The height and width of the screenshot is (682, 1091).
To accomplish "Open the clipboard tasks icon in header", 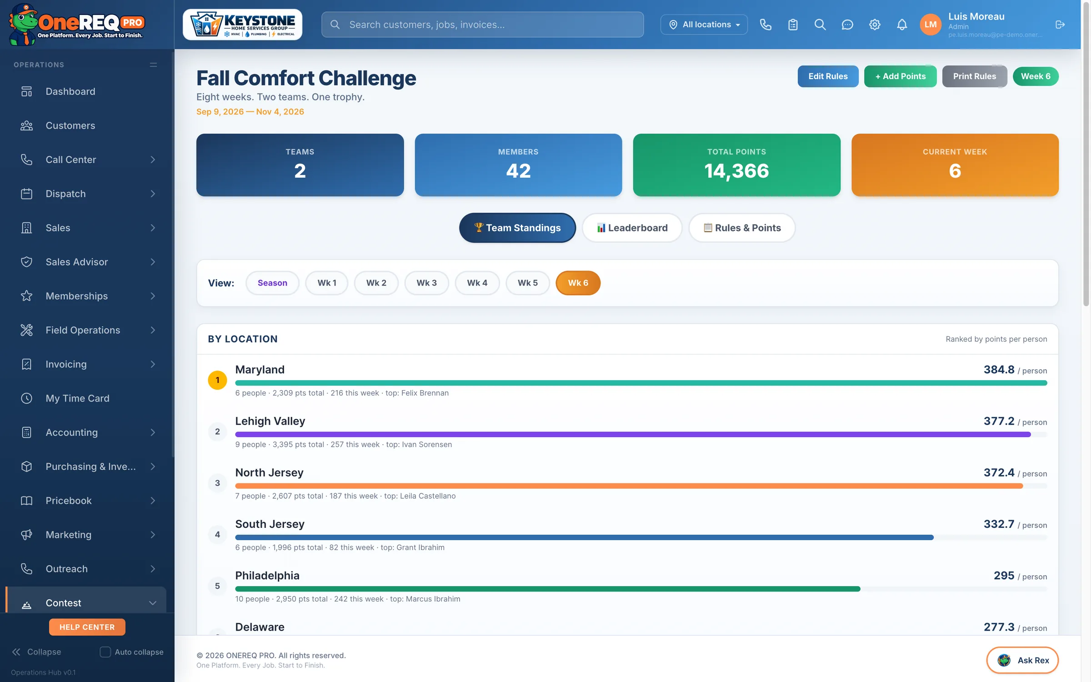I will coord(793,25).
